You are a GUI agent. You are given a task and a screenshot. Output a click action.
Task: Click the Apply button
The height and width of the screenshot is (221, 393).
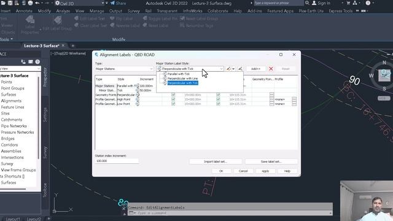pos(265,171)
